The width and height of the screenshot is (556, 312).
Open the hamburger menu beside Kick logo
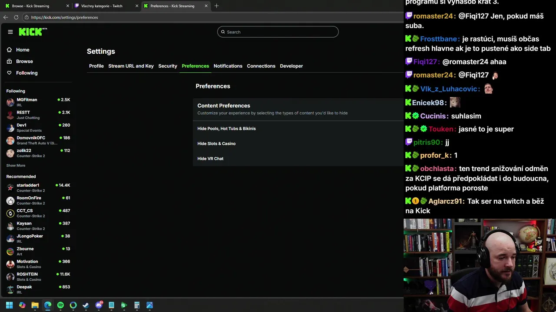tap(10, 32)
